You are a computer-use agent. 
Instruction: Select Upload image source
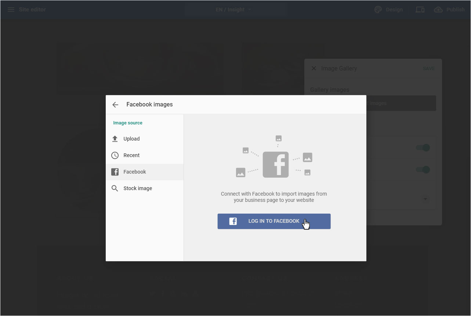(x=145, y=139)
